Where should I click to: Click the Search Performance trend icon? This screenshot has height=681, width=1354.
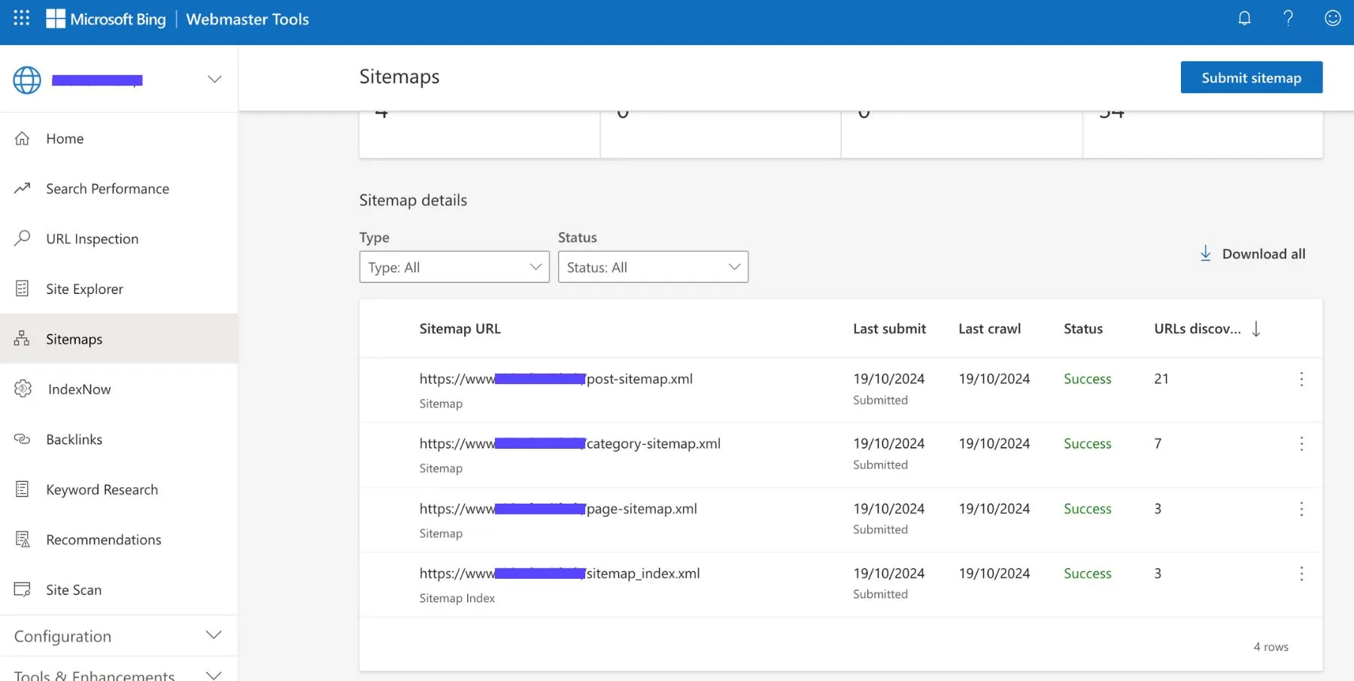[23, 188]
